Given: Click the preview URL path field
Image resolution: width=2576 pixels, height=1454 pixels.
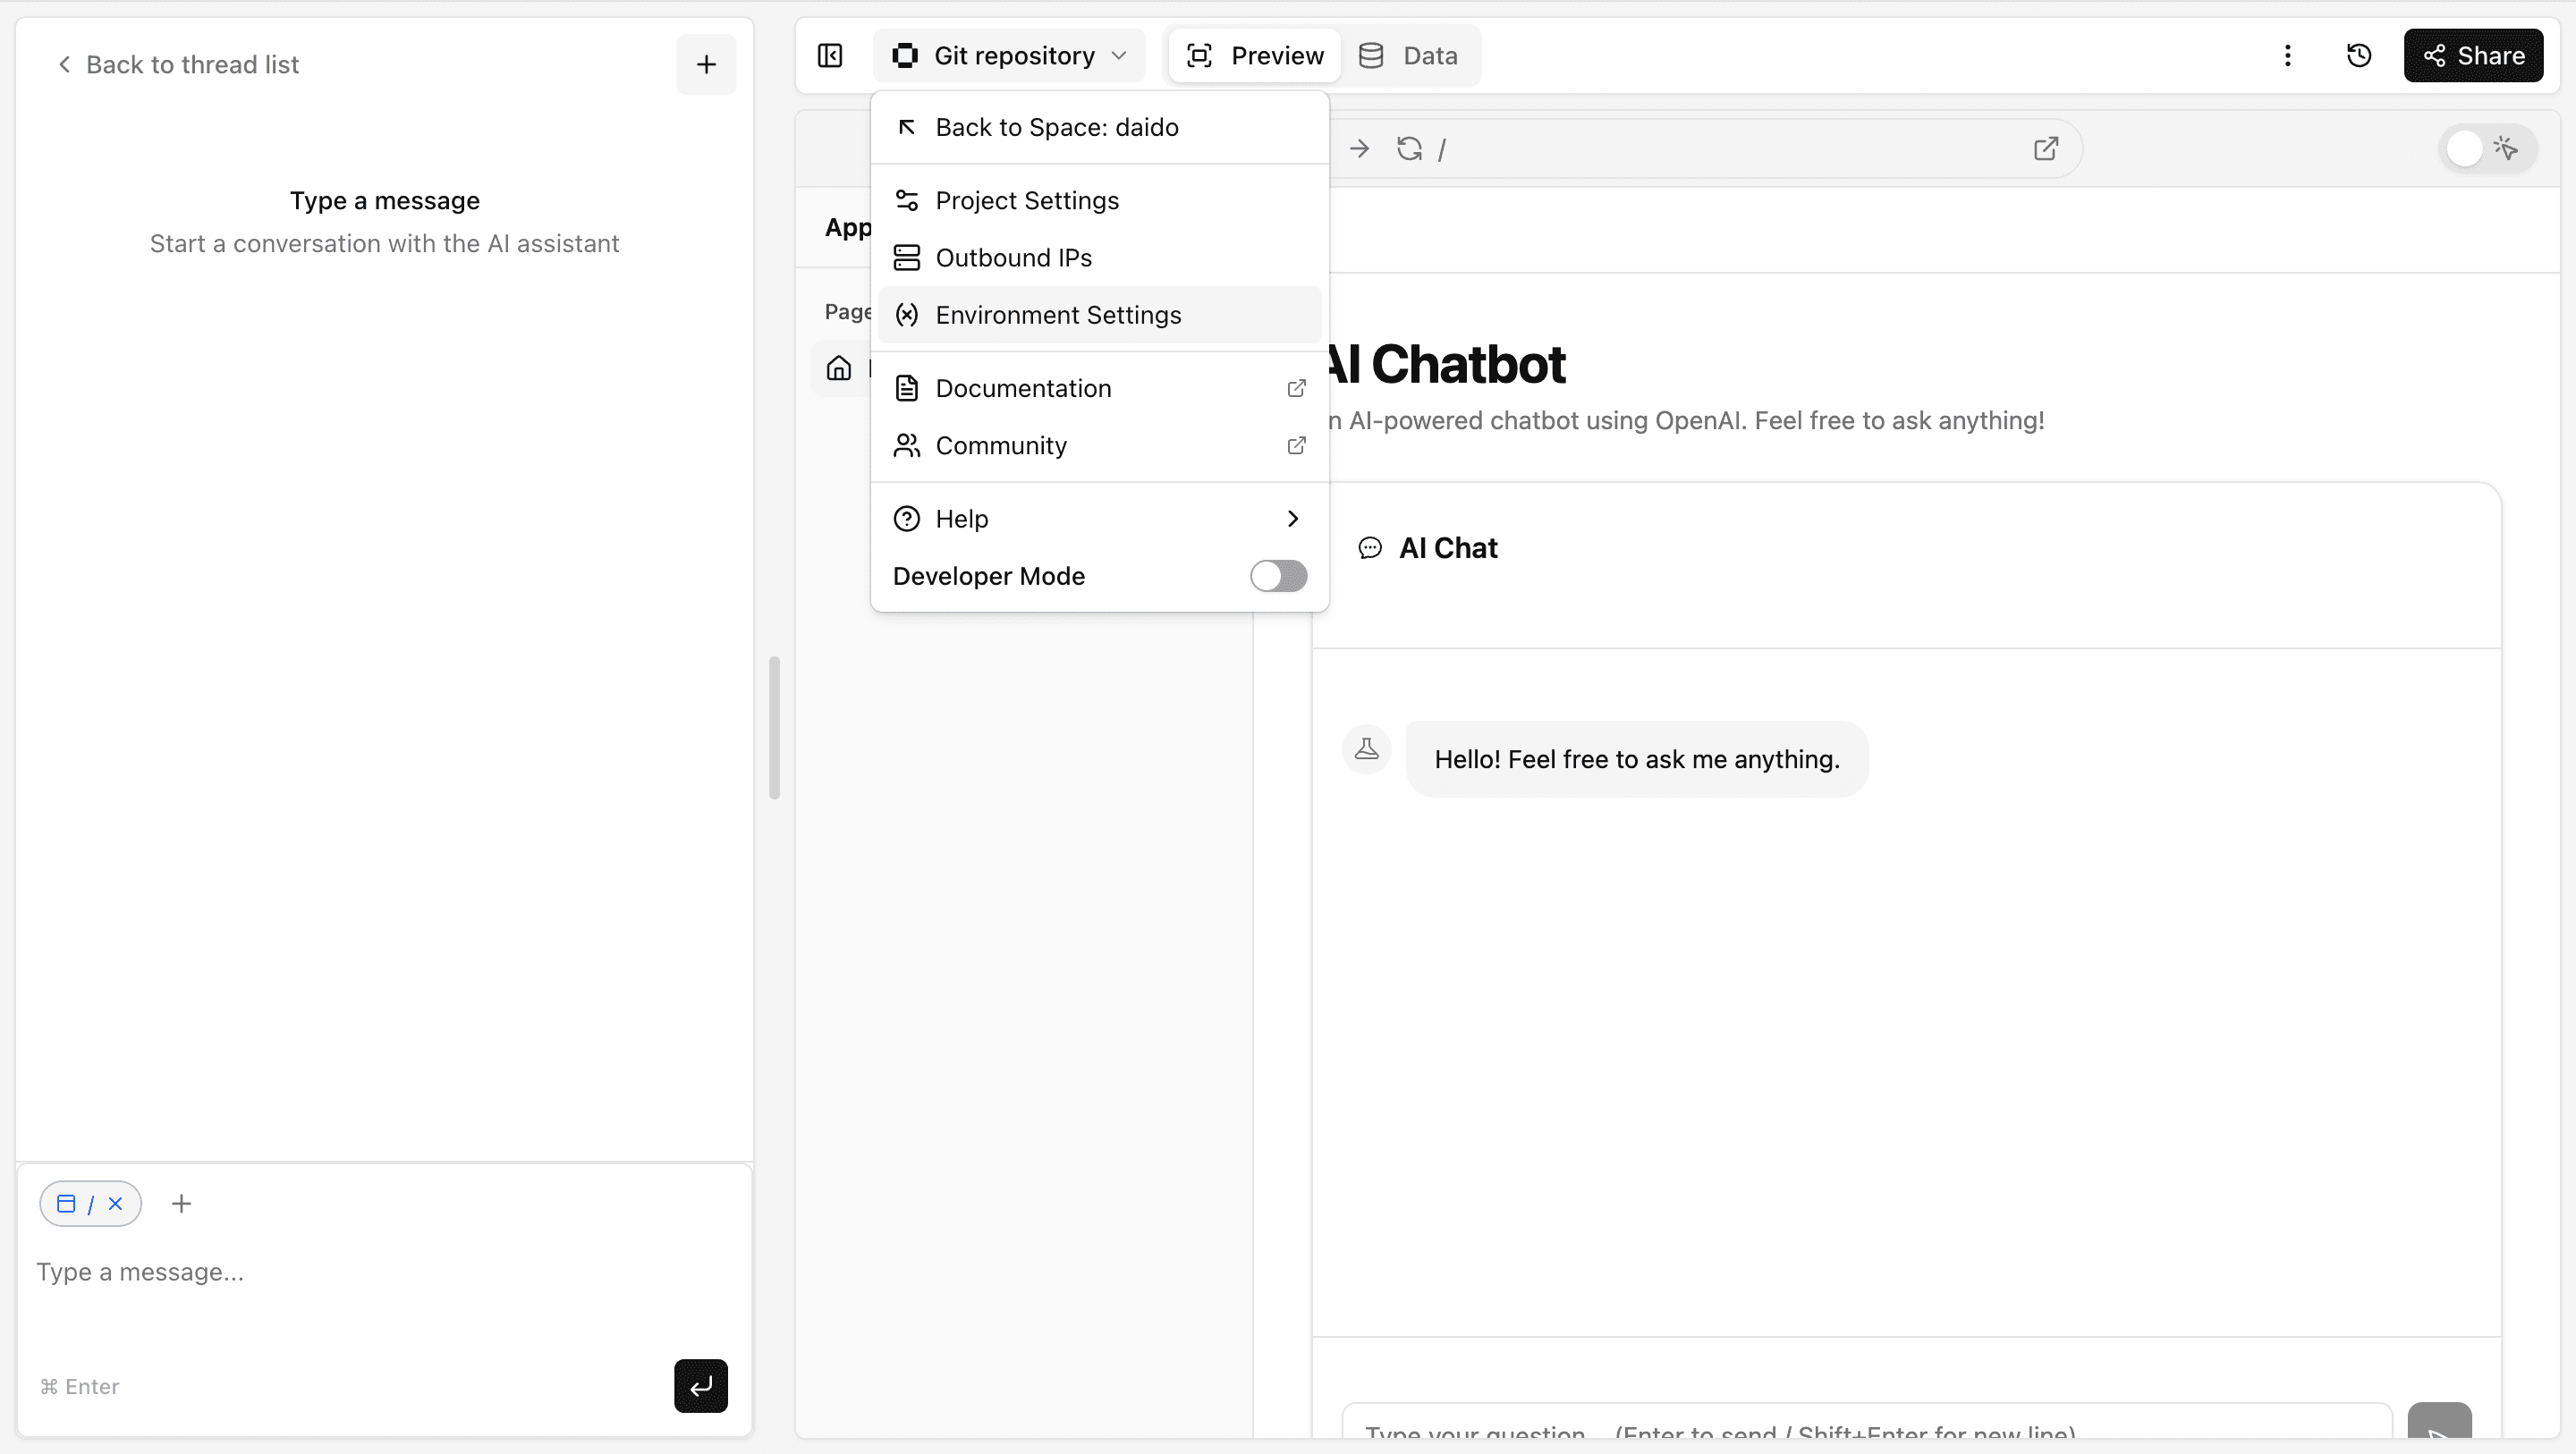Looking at the screenshot, I should coord(1728,149).
